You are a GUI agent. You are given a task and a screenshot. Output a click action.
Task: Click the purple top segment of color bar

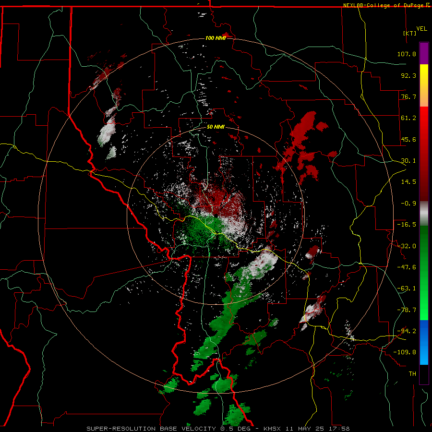click(424, 53)
